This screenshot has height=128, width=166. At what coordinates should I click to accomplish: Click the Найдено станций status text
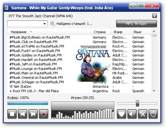point(74,24)
